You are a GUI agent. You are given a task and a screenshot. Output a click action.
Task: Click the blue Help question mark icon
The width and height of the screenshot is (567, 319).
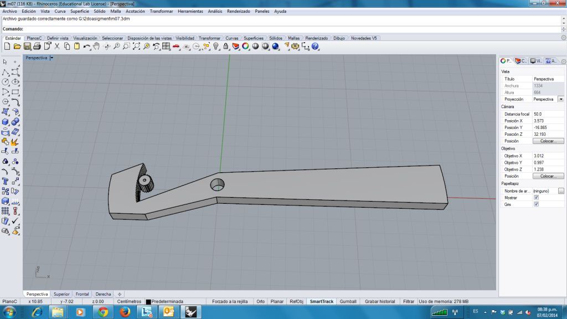tap(315, 47)
